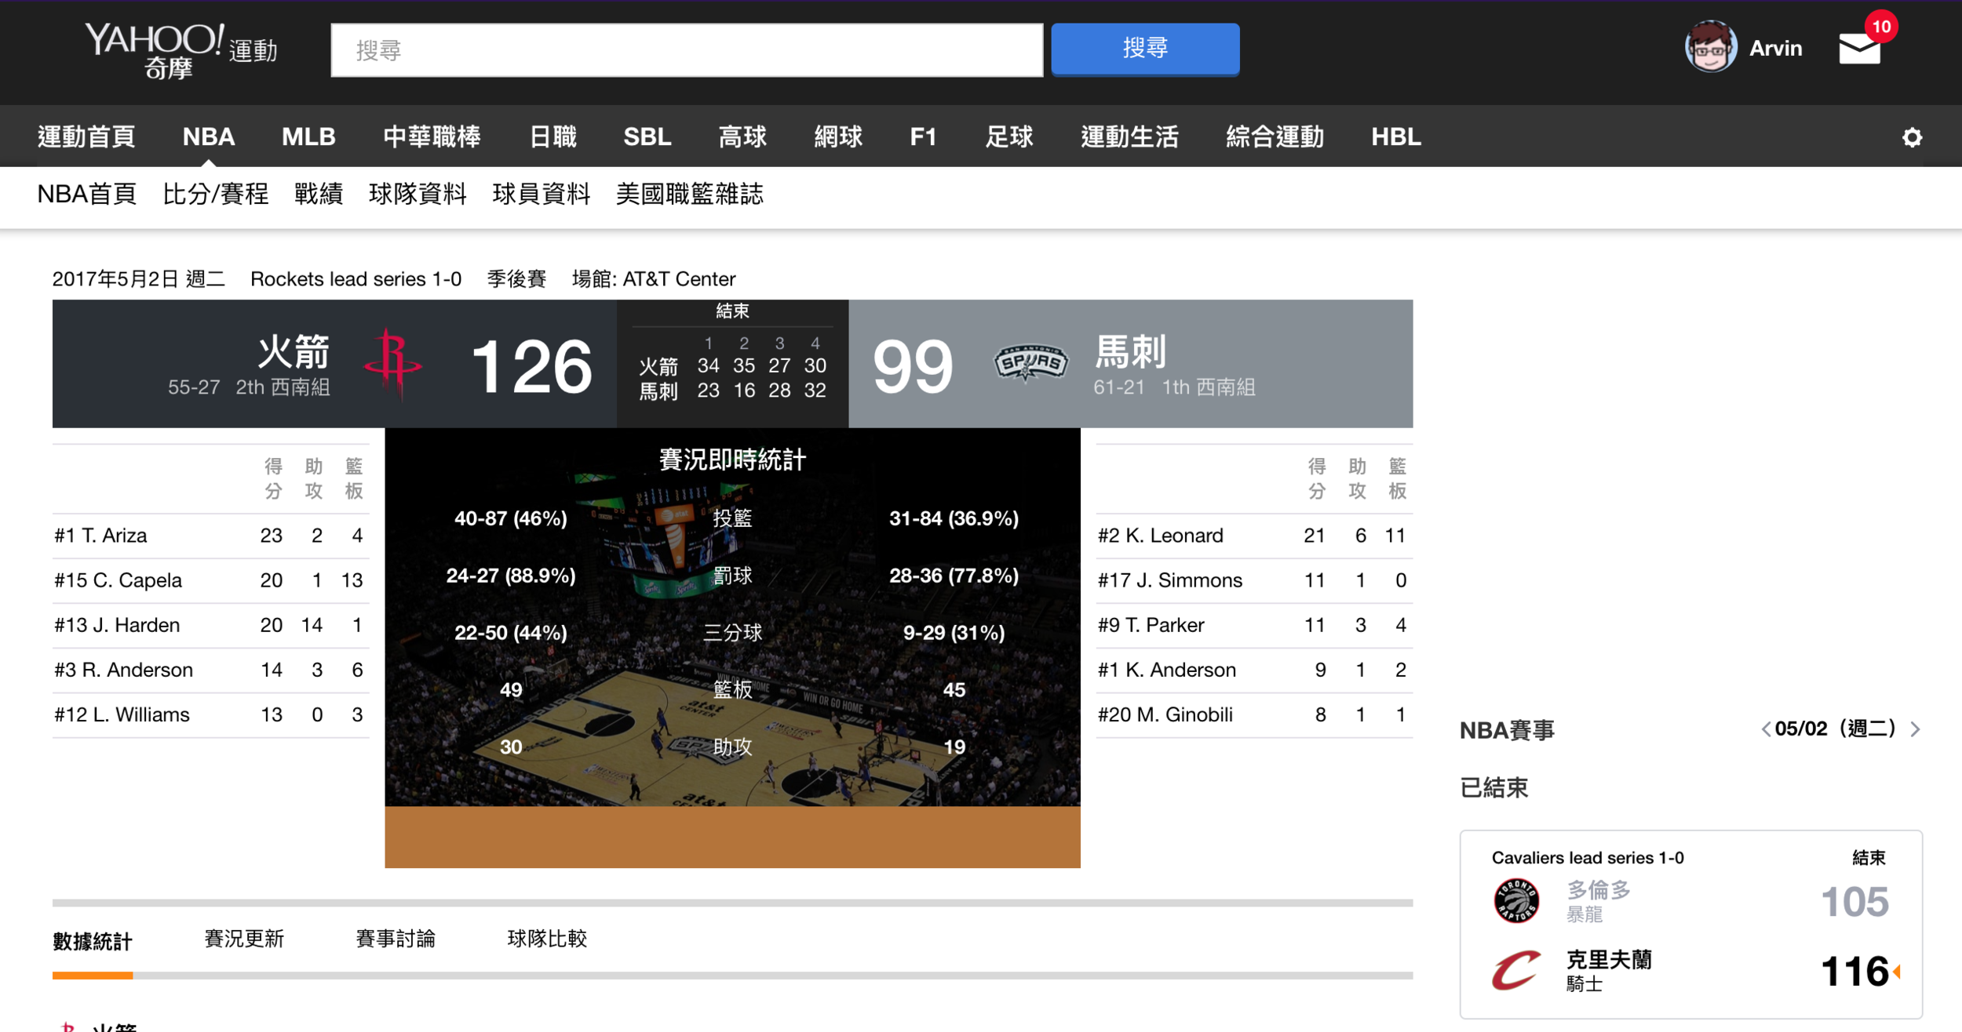Open the Raptors vs Cavaliers game card
Screen dimensions: 1962x1032
coord(1690,924)
